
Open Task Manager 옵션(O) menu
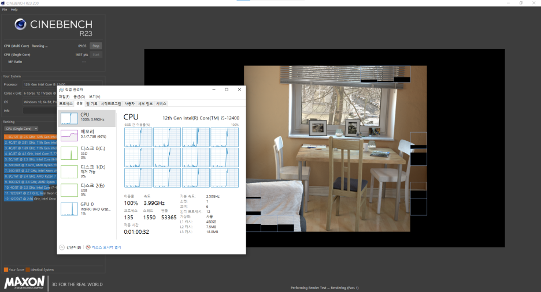click(x=79, y=97)
